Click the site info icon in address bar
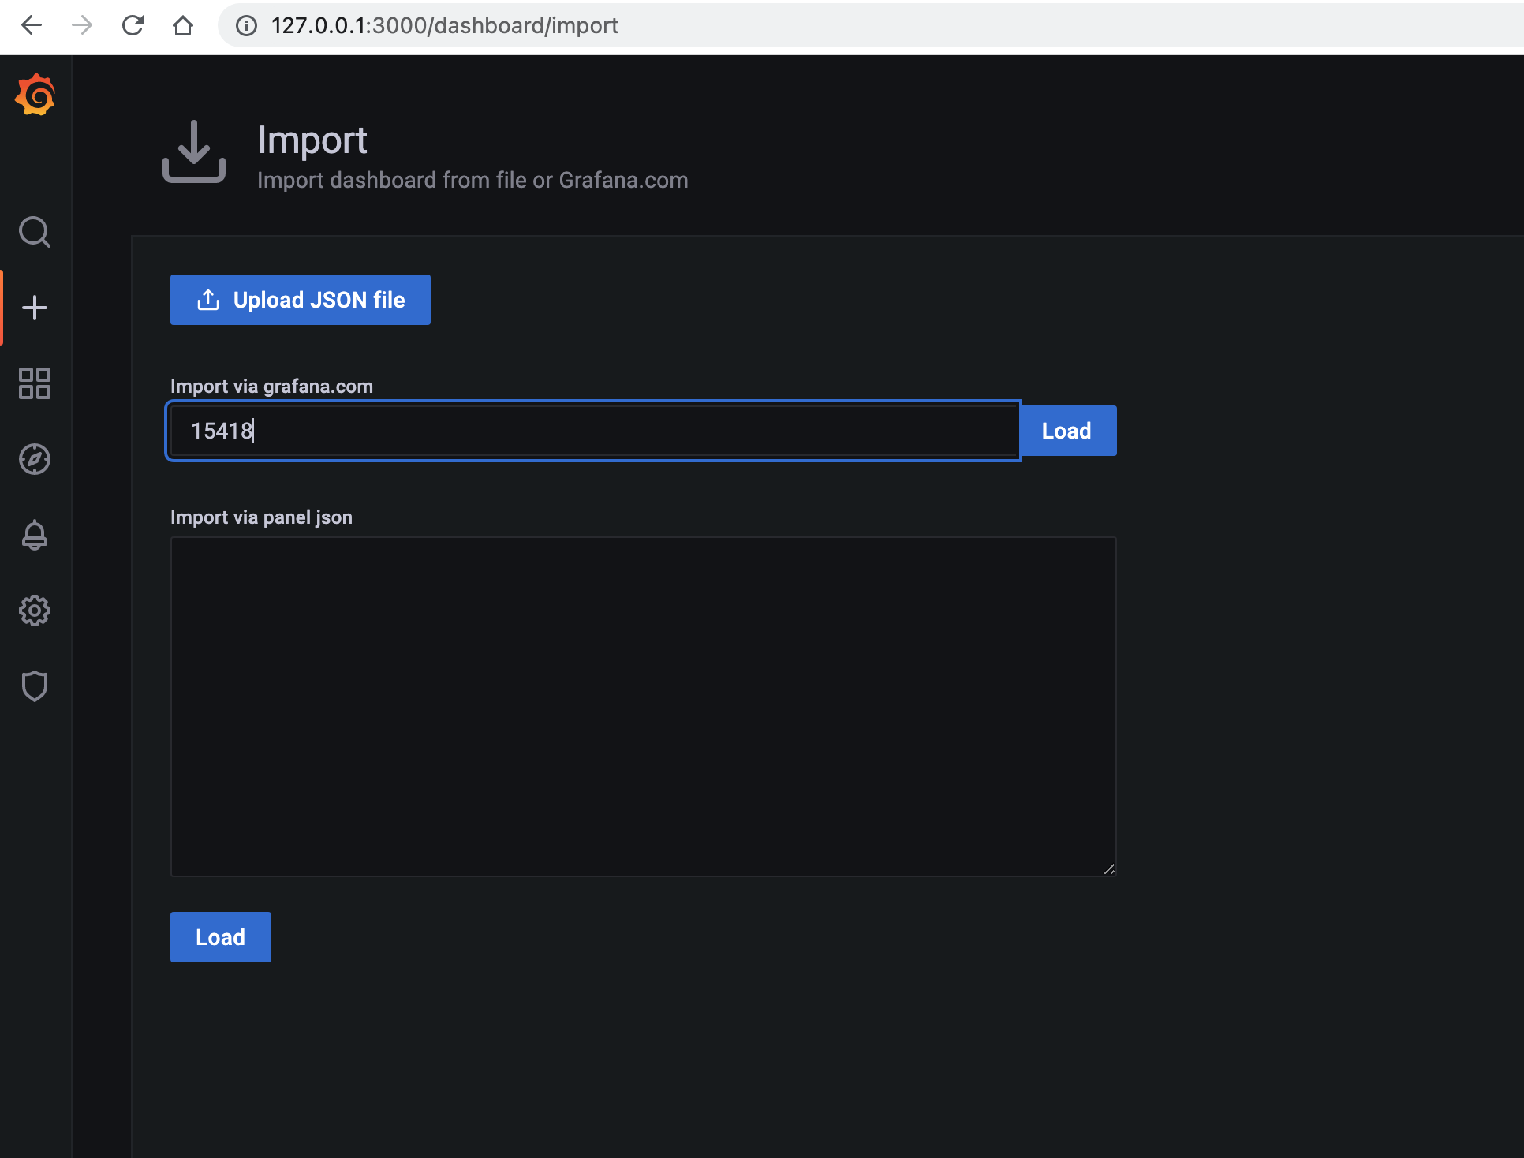This screenshot has height=1158, width=1524. point(245,24)
